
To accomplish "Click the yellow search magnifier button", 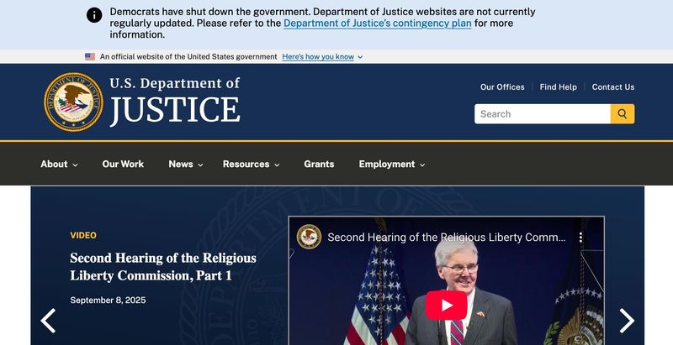I will tap(623, 114).
